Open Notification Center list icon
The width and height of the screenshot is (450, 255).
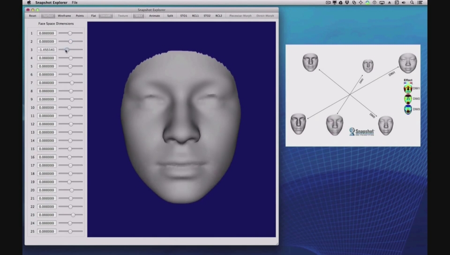coord(420,2)
